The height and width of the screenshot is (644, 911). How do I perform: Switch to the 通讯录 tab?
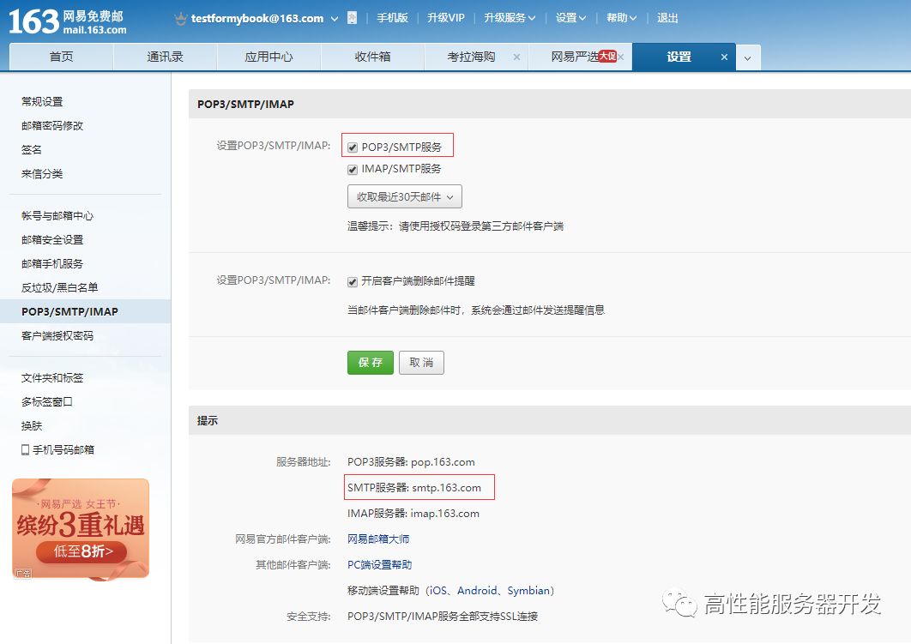point(165,57)
